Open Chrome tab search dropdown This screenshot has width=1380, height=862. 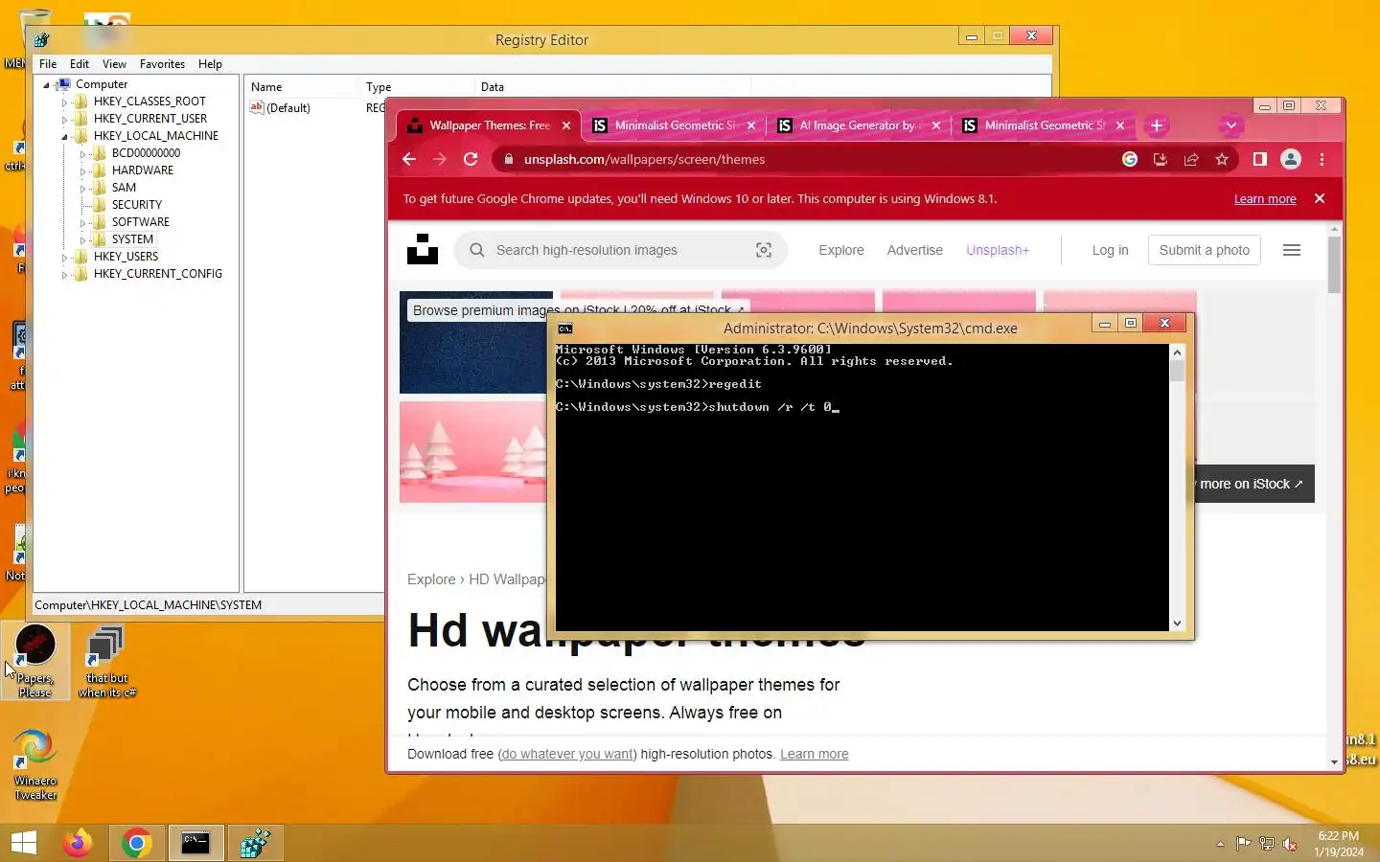pyautogui.click(x=1231, y=125)
